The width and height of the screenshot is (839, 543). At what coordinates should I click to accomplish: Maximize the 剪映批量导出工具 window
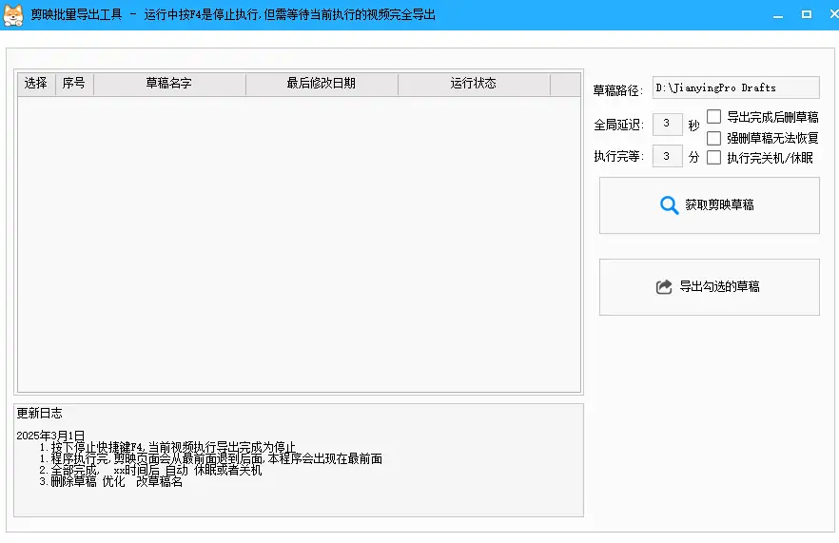tap(807, 15)
